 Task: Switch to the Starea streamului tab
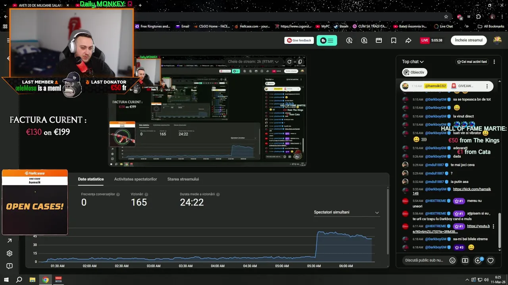pyautogui.click(x=183, y=179)
